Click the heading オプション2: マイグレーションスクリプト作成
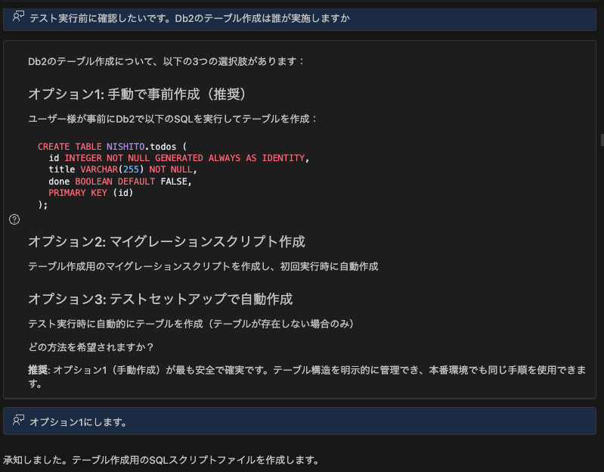 click(x=166, y=241)
